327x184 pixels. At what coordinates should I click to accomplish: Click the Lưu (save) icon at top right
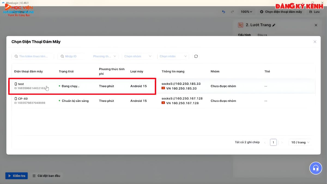[311, 12]
